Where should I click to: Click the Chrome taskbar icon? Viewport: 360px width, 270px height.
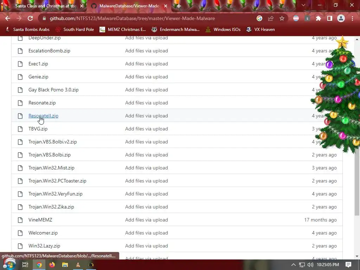click(39, 265)
